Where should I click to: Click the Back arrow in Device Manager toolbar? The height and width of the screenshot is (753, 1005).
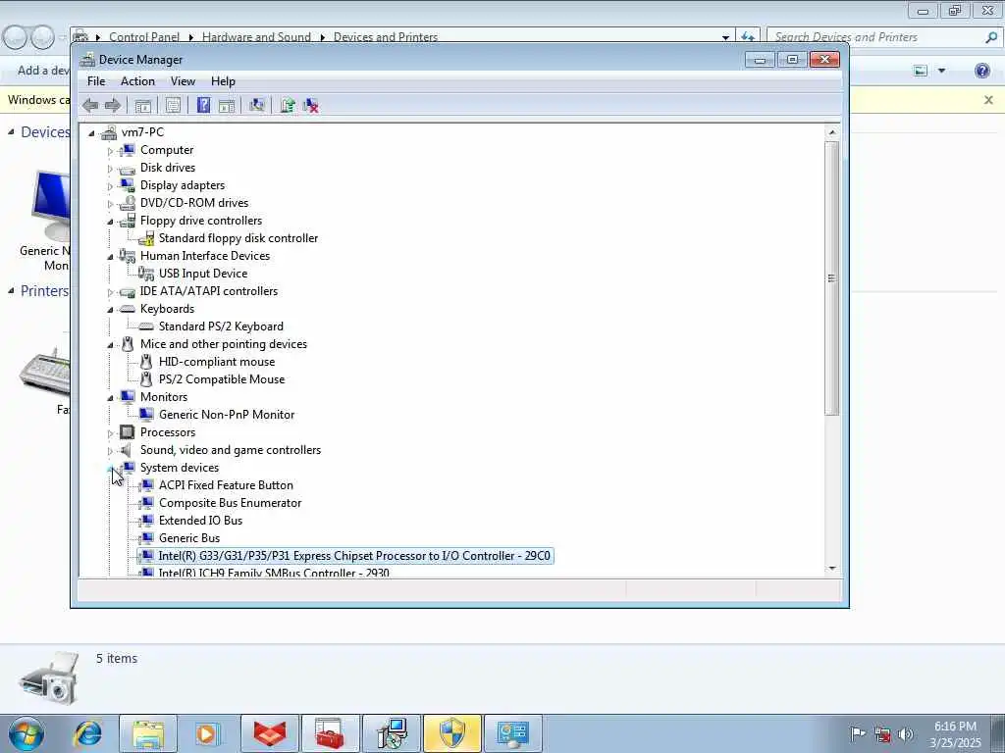[90, 106]
